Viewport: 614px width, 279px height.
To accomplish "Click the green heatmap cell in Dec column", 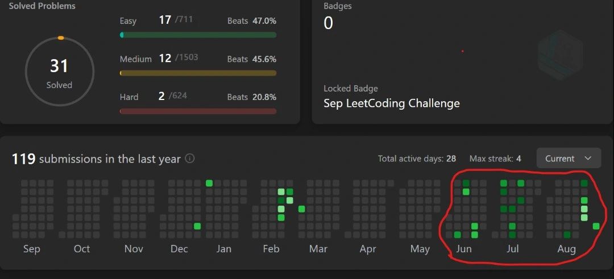I will click(197, 226).
